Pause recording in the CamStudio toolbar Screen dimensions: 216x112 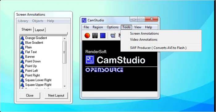point(95,35)
